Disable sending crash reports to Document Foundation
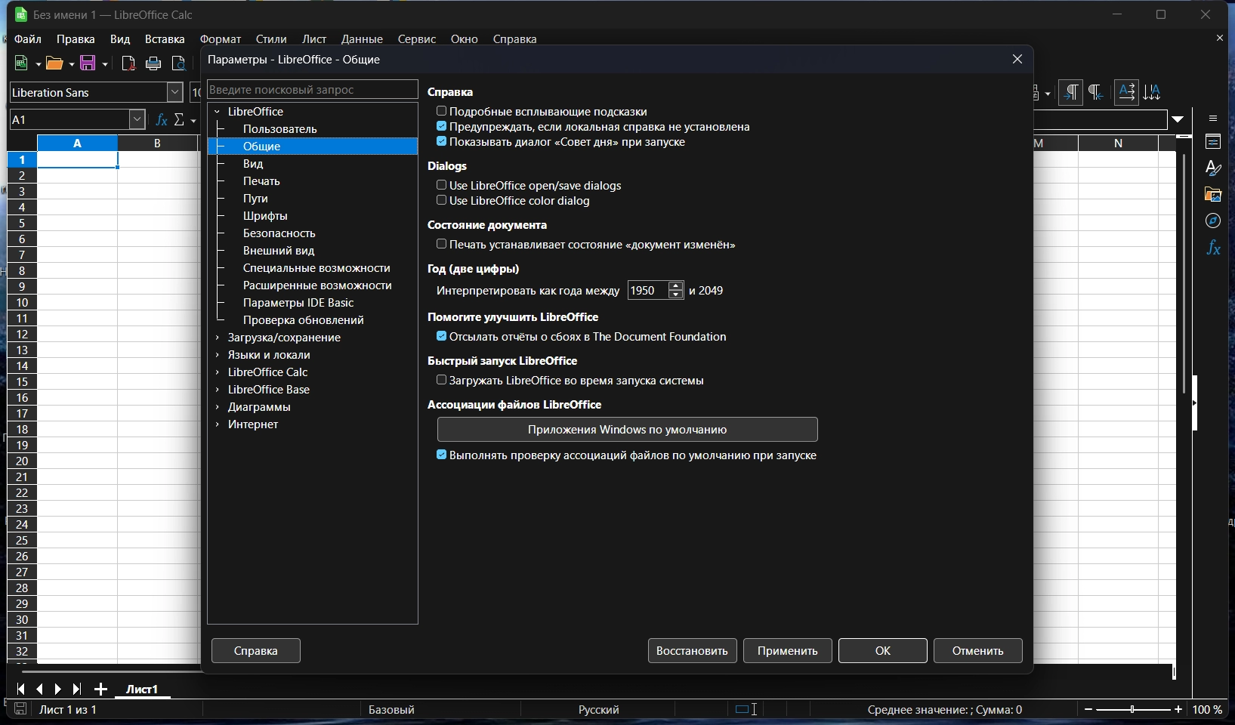This screenshot has height=725, width=1235. tap(442, 336)
